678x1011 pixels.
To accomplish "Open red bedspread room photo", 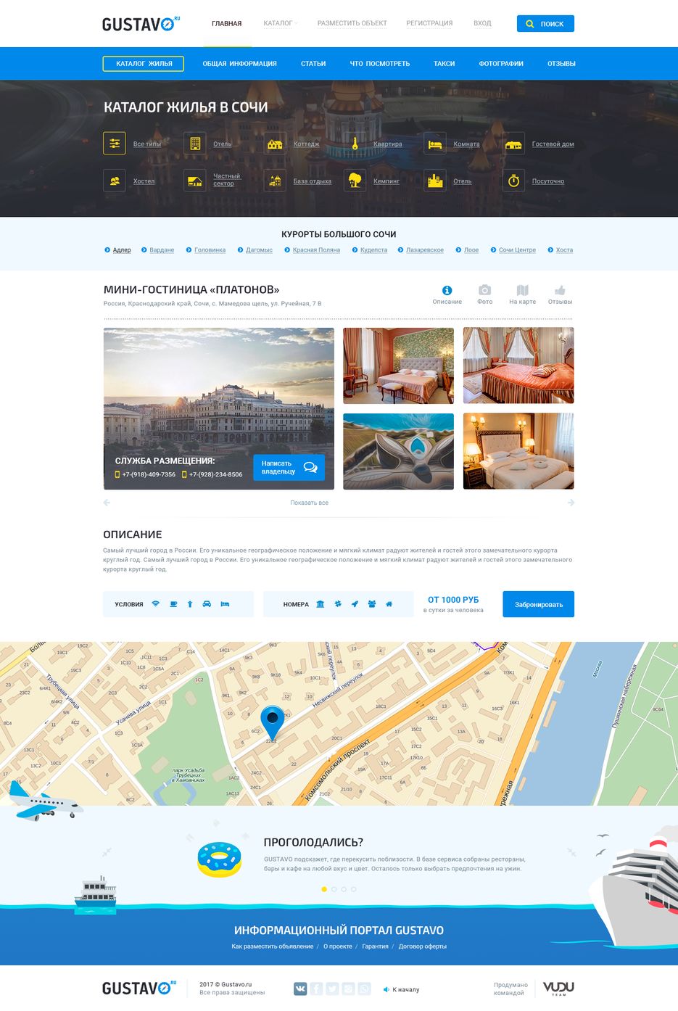I will [518, 366].
